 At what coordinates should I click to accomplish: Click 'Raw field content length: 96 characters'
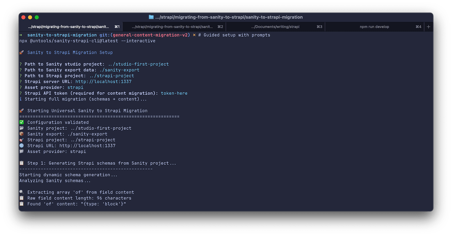click(x=79, y=198)
